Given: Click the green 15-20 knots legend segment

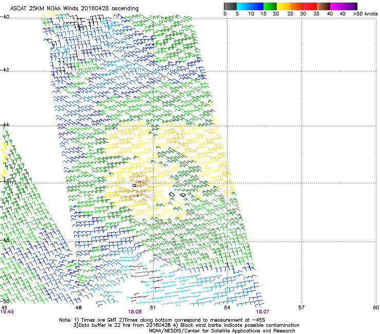Looking at the screenshot, I should pyautogui.click(x=270, y=6).
